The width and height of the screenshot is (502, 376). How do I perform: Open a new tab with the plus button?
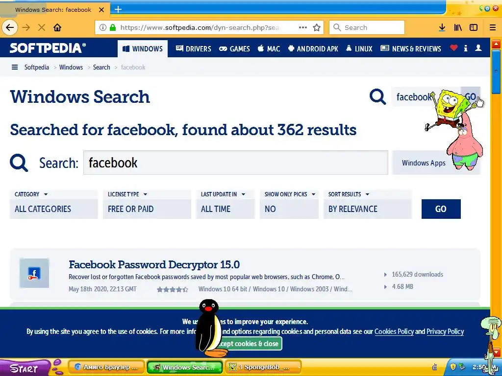coord(118,9)
